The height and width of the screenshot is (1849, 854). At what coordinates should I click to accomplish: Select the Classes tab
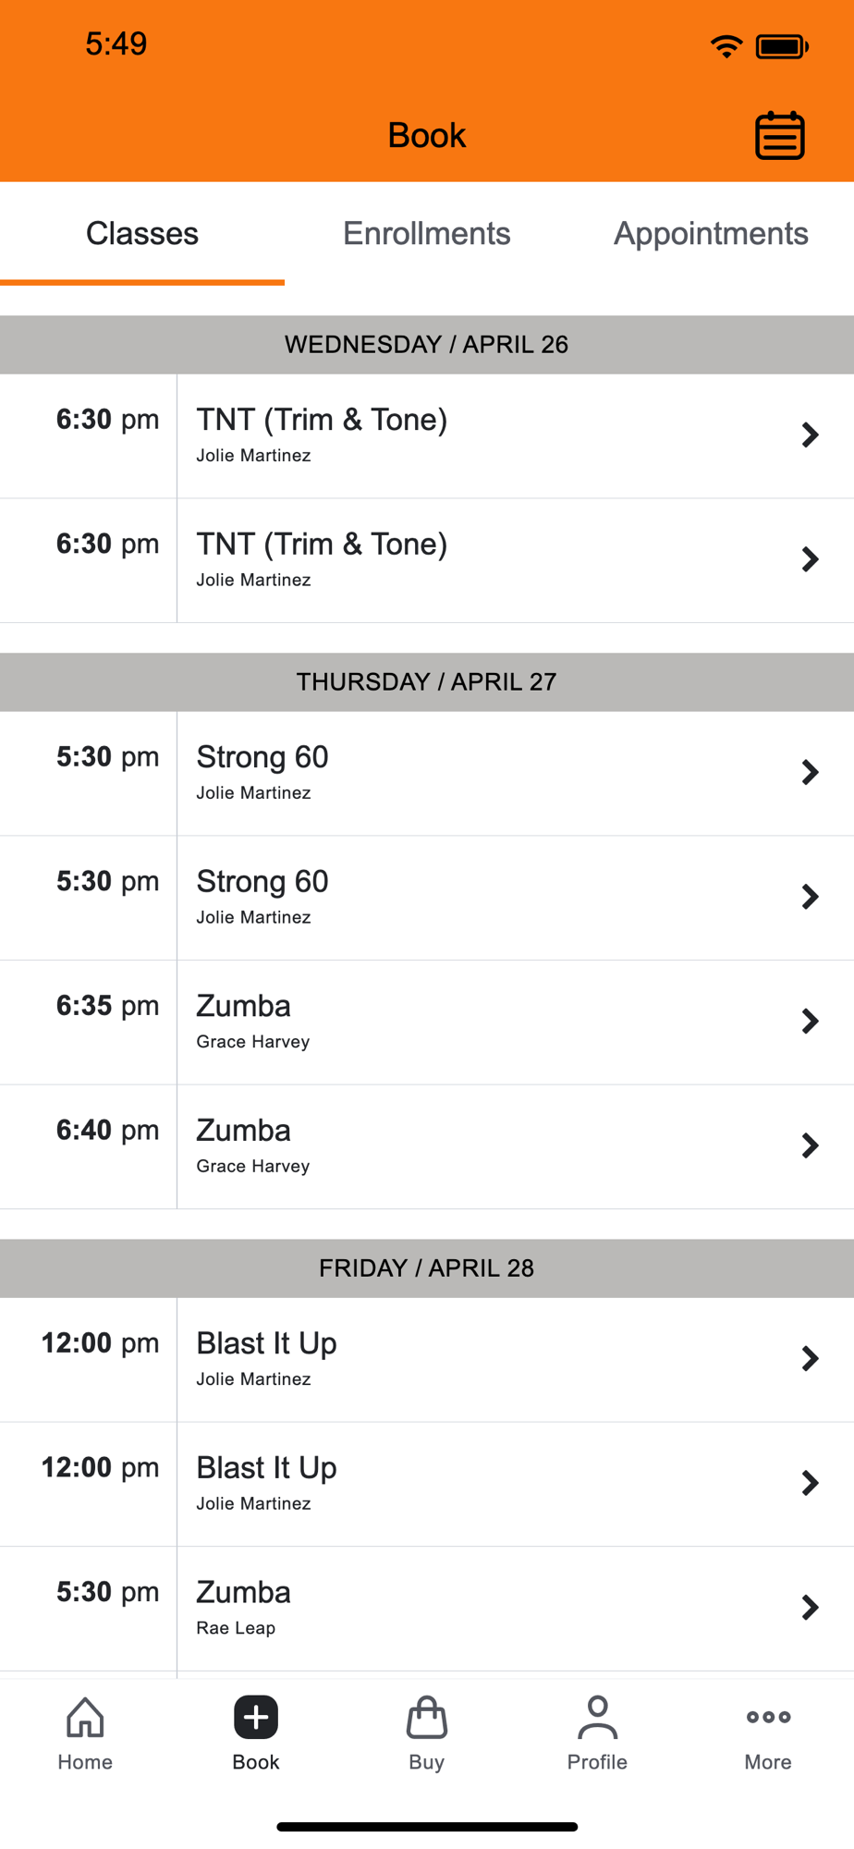pyautogui.click(x=142, y=234)
